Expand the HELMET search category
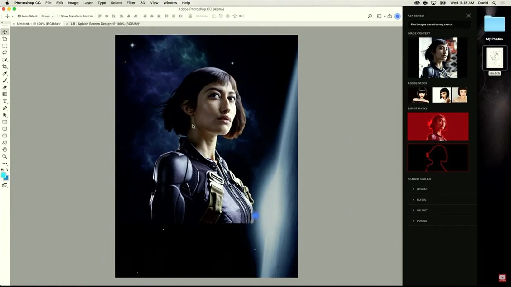Viewport: 511px width, 287px height. click(x=422, y=211)
